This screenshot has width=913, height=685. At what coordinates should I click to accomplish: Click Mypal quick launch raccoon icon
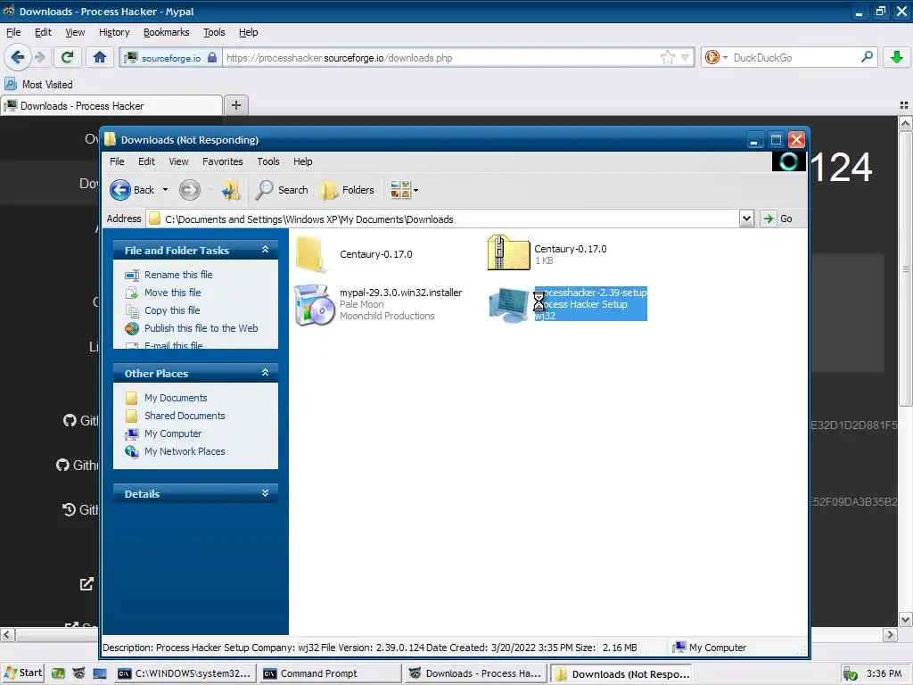(78, 673)
